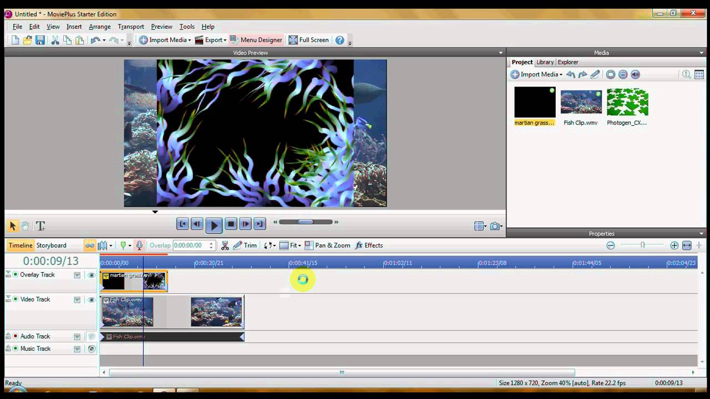This screenshot has width=710, height=399.
Task: Click the microphone narration icon
Action: click(139, 245)
